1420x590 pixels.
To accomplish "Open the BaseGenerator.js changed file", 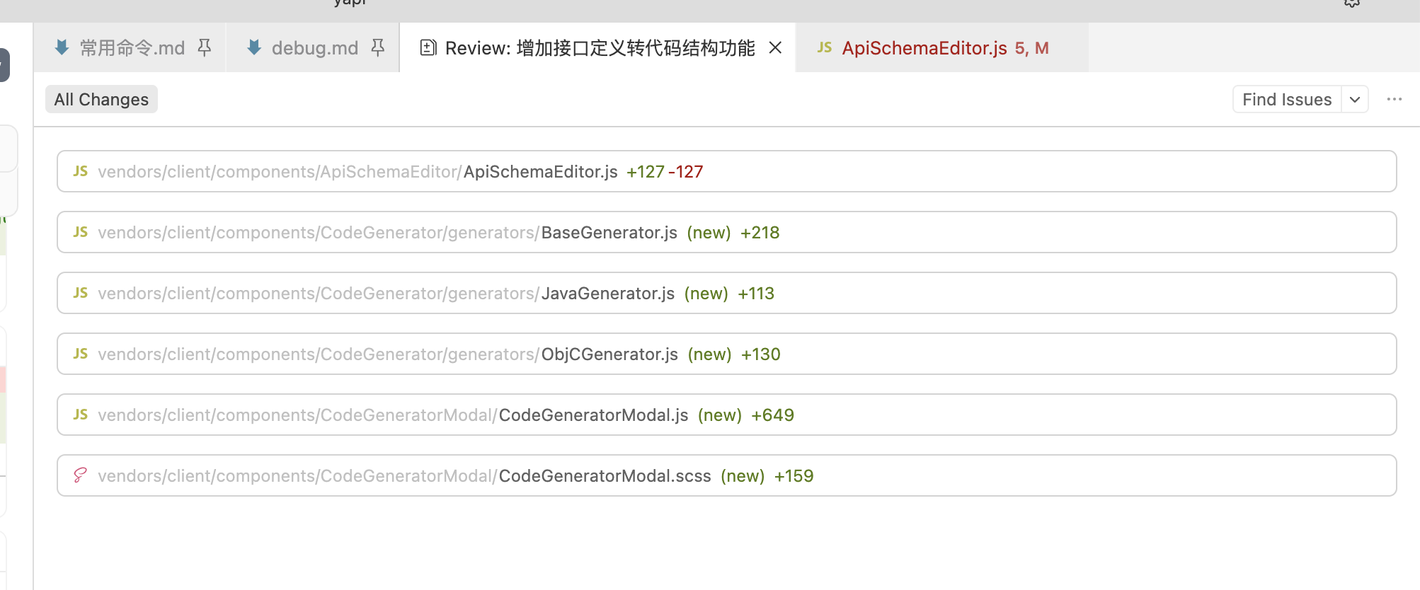I will 609,233.
